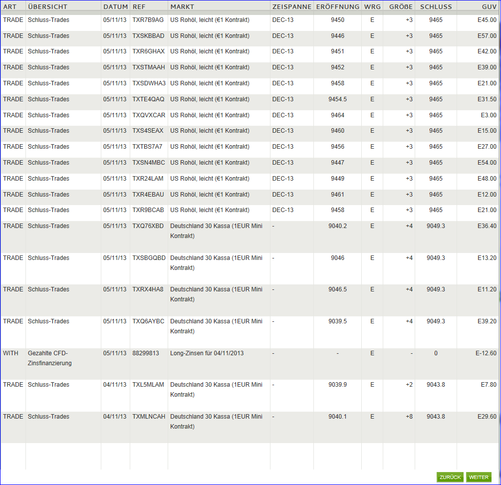Viewport: 501px width, 485px height.
Task: Click opening price 9039.5
Action: tap(337, 321)
